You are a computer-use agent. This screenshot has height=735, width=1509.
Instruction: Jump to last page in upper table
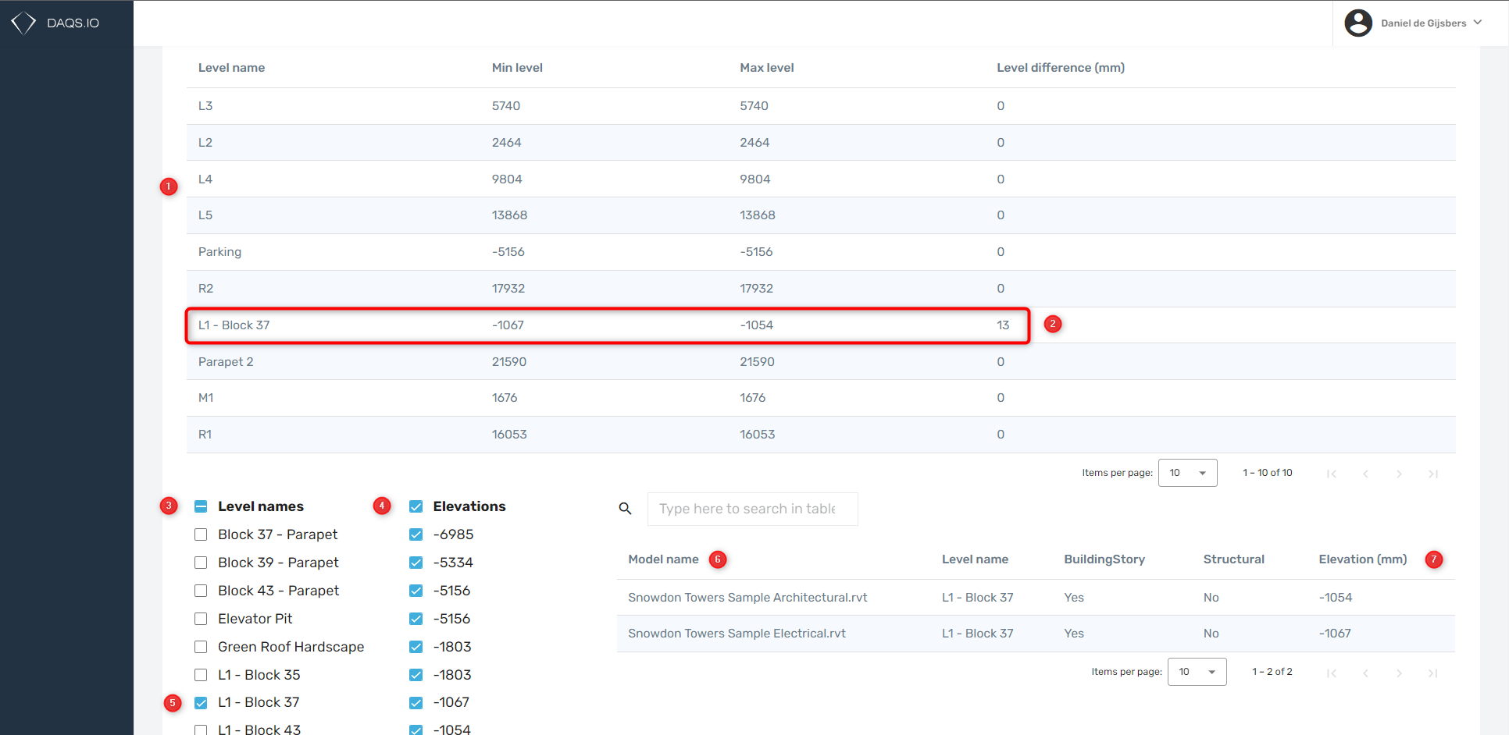click(1432, 474)
